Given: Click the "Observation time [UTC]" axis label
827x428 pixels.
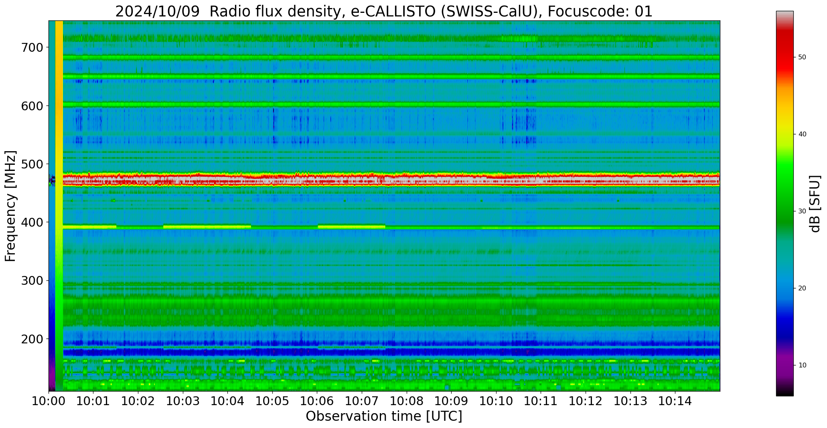Looking at the screenshot, I should pos(384,416).
